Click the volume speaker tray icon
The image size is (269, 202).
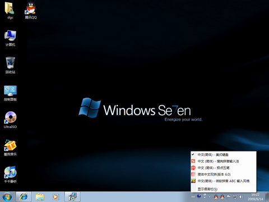(241, 197)
